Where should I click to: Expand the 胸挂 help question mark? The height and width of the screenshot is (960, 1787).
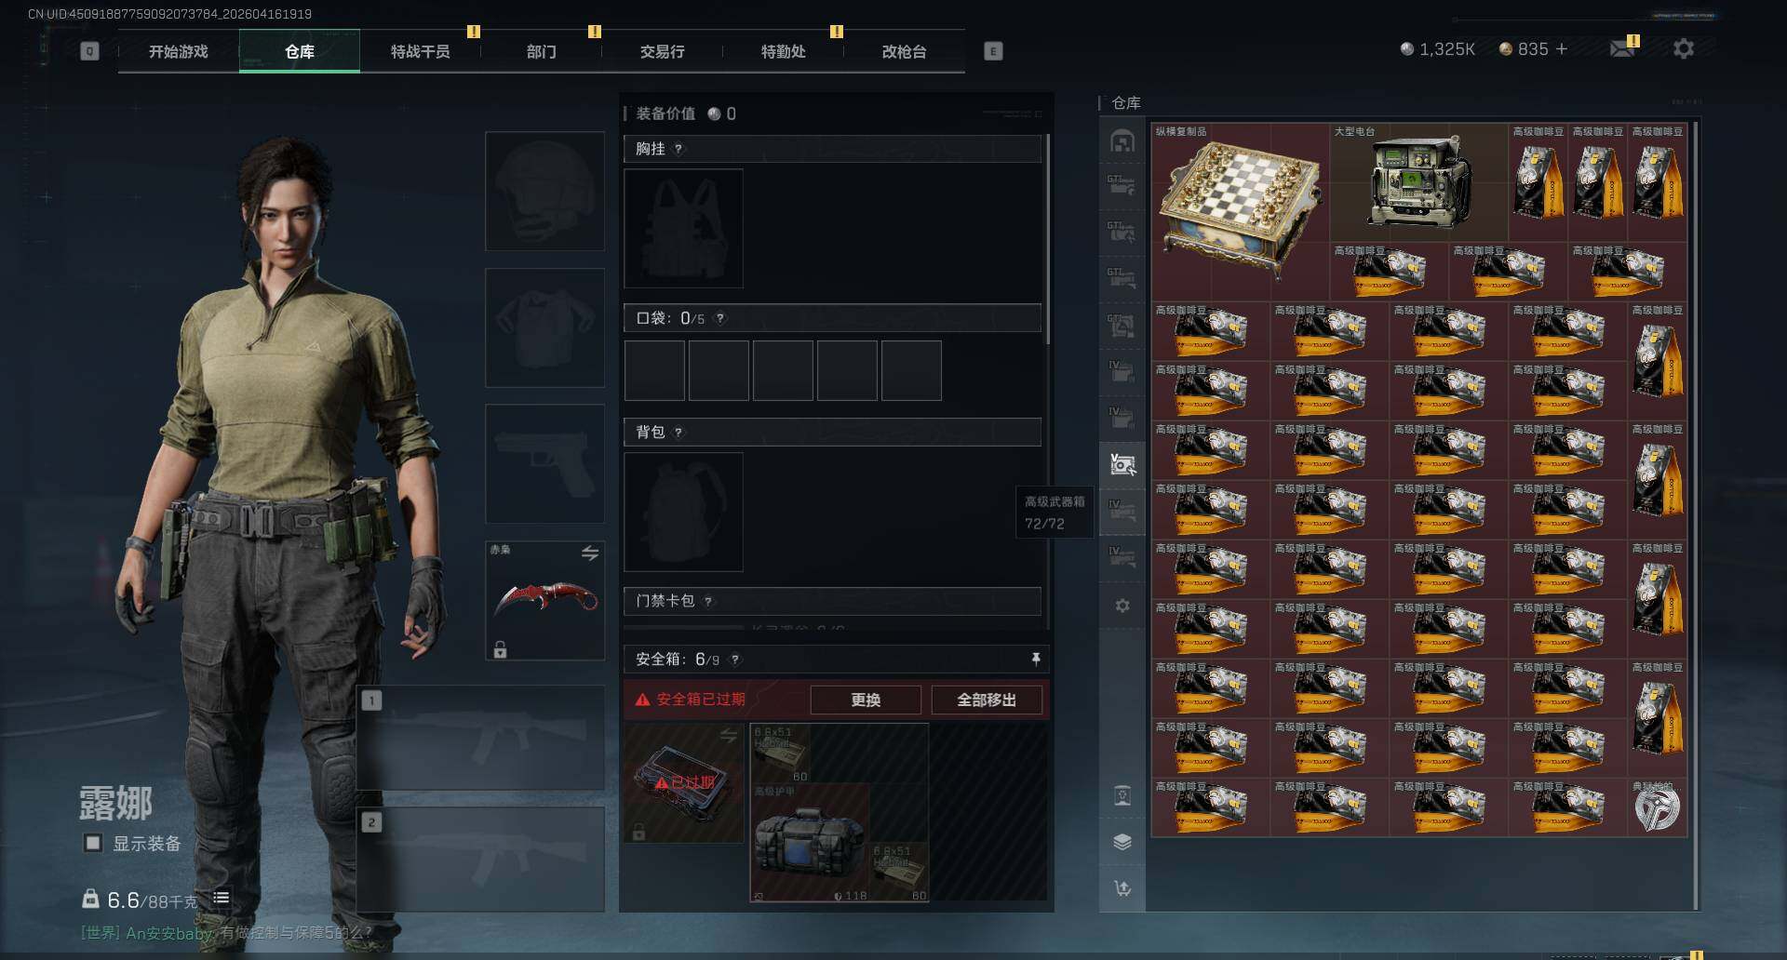click(x=678, y=149)
